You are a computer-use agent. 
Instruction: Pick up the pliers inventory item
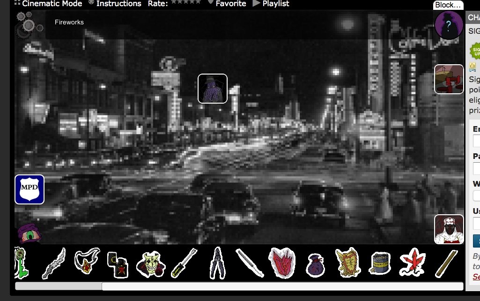[x=217, y=263]
